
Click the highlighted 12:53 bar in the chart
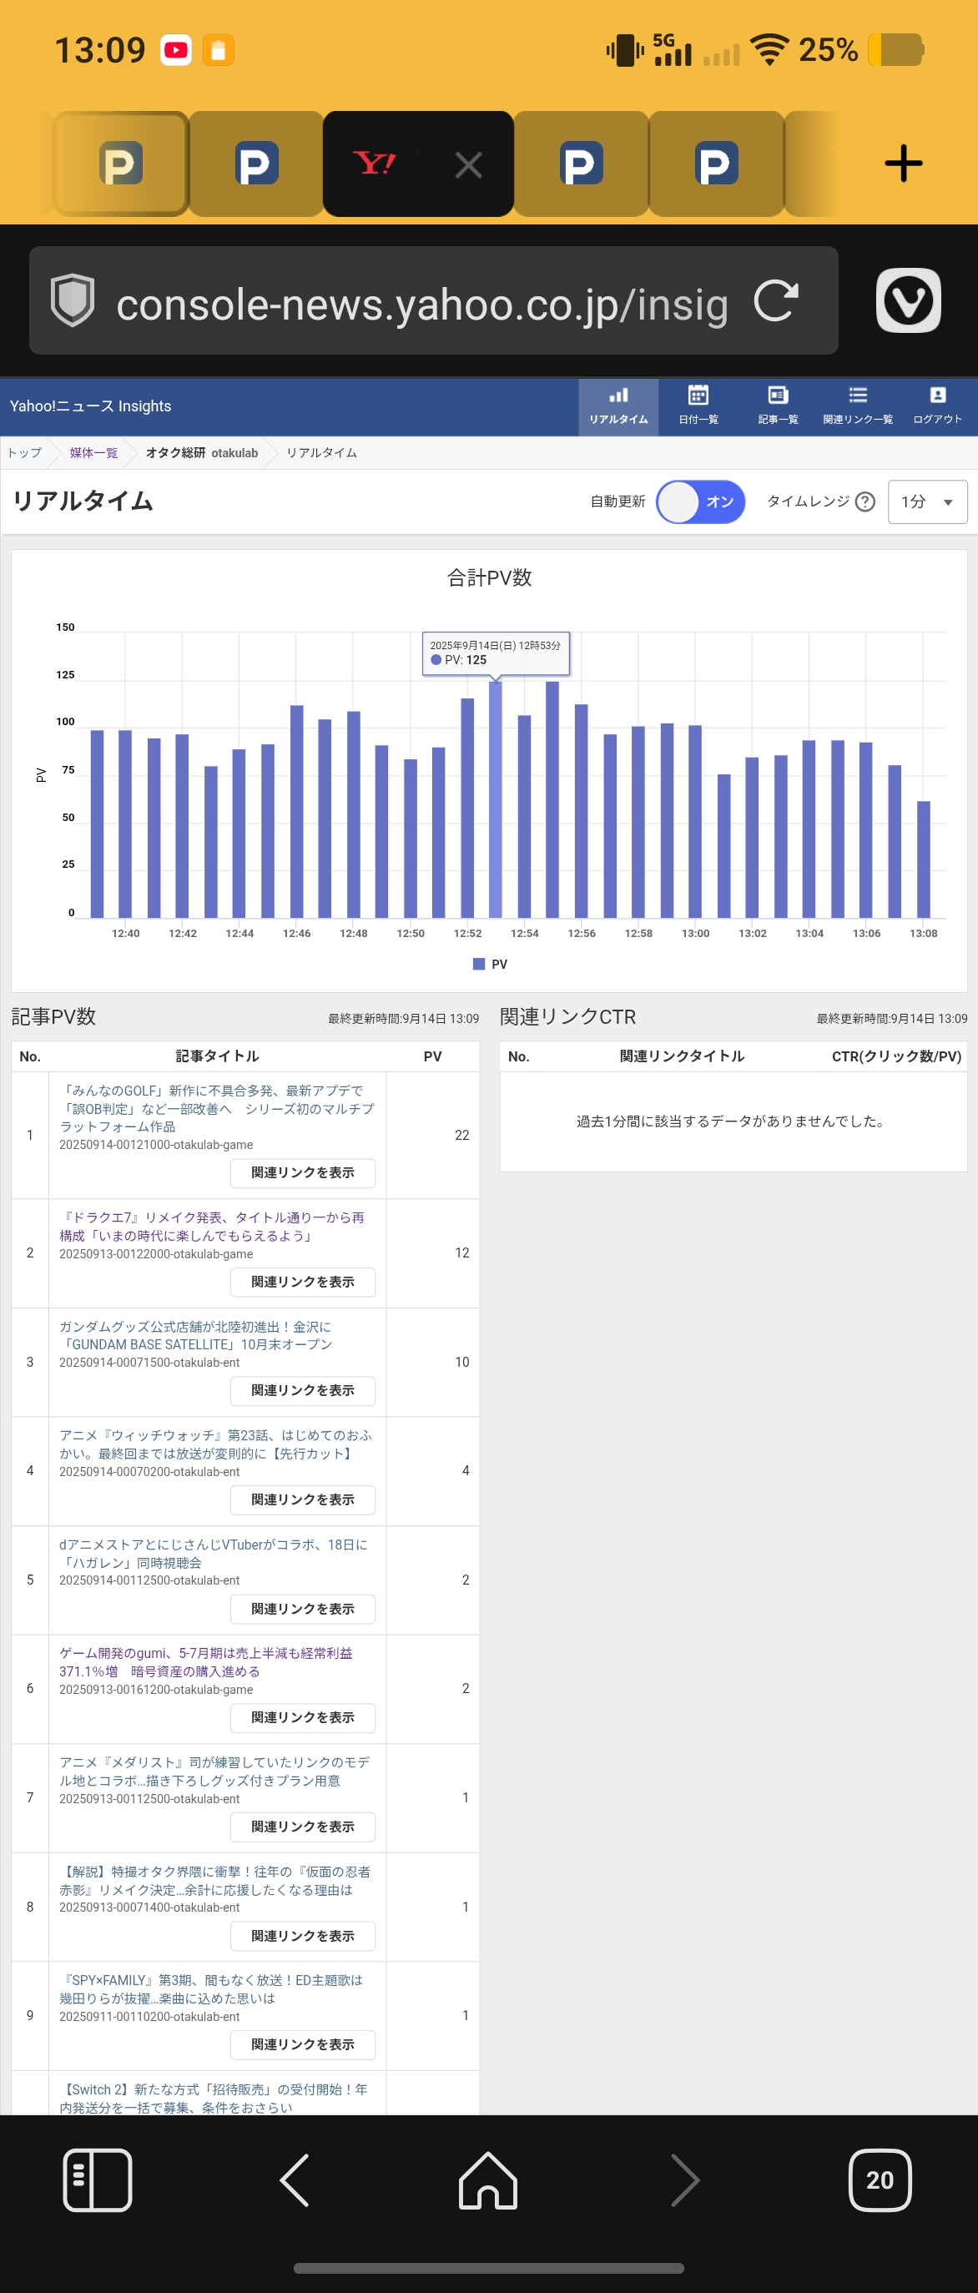tap(496, 799)
